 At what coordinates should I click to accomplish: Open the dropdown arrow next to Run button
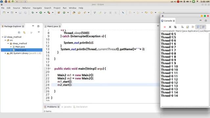pyautogui.click(x=45, y=12)
